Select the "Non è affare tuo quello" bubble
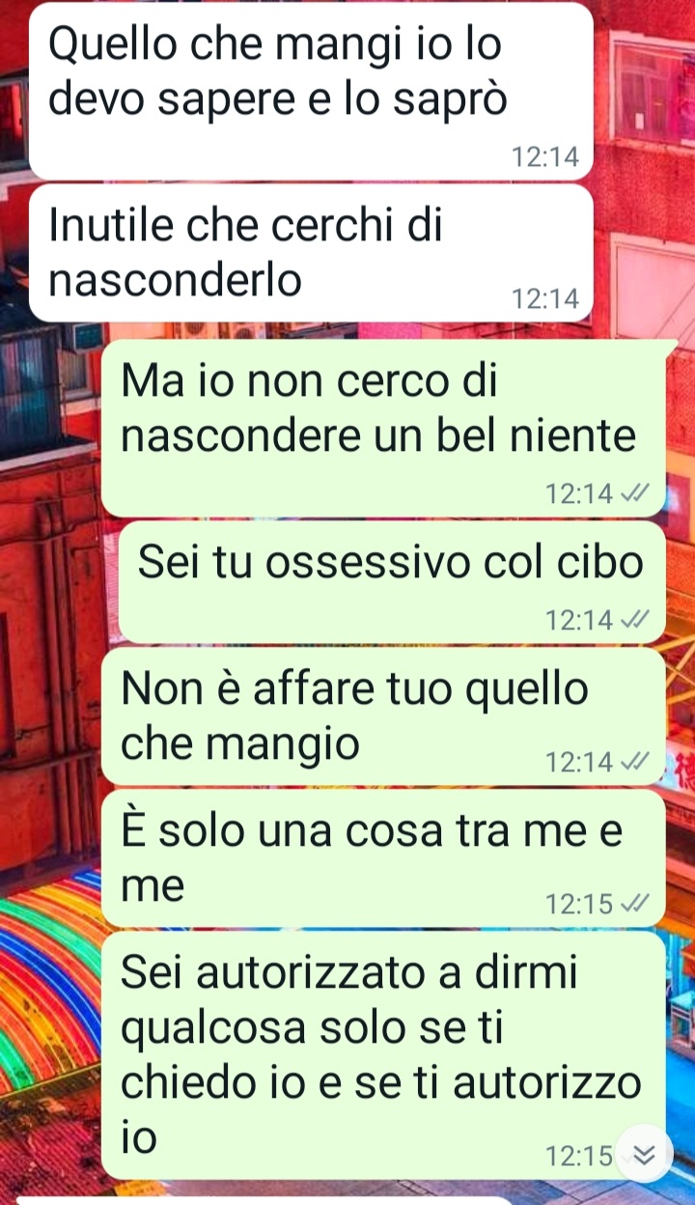The image size is (695, 1205). coord(383,716)
